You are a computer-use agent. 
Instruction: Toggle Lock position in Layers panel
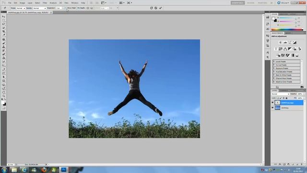283,98
